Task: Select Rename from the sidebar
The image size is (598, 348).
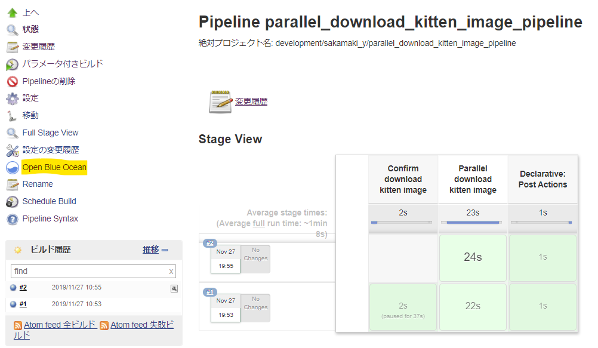Action: pyautogui.click(x=38, y=184)
